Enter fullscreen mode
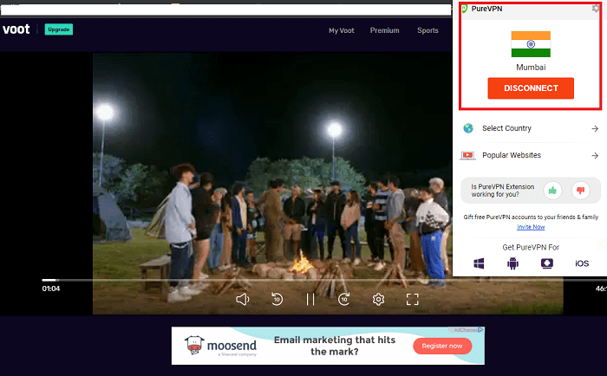The width and height of the screenshot is (607, 376). (x=413, y=299)
